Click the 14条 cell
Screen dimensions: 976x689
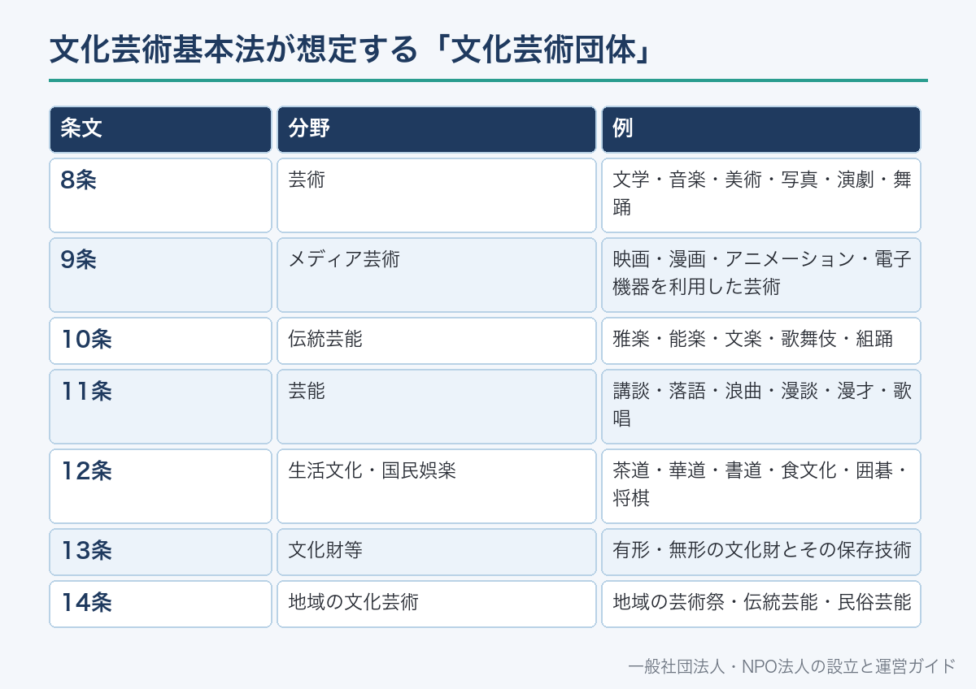point(160,604)
